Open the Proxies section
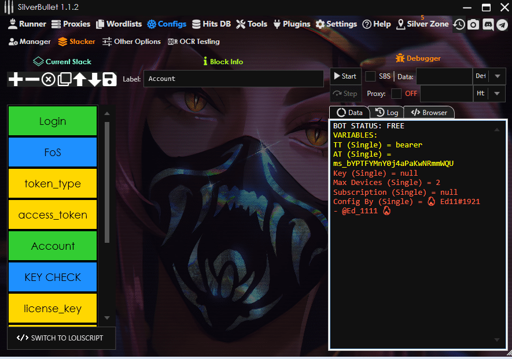Screen dimensions: 512x359 click(71, 24)
